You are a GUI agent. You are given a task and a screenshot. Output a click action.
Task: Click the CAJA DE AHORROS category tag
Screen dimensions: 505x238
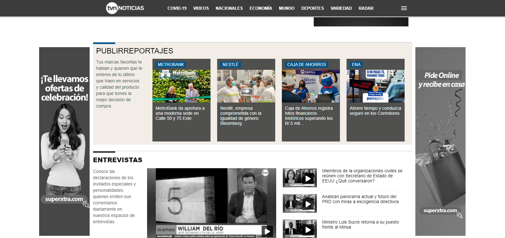306,64
